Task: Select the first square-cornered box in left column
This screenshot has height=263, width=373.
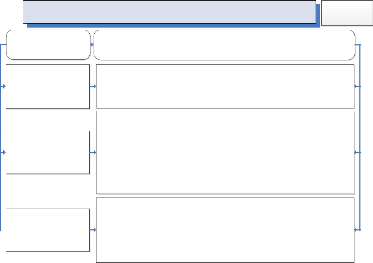Action: point(48,87)
